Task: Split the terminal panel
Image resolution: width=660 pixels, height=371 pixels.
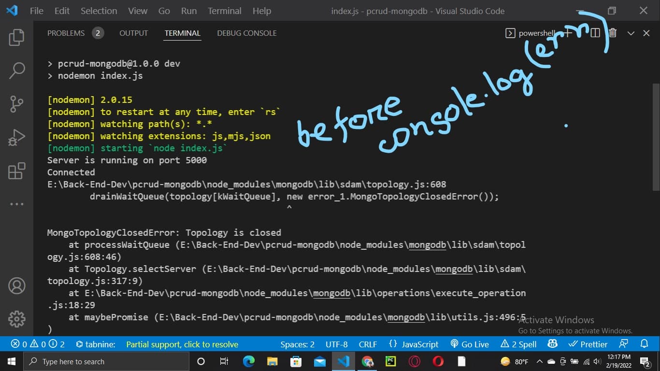Action: (x=595, y=33)
